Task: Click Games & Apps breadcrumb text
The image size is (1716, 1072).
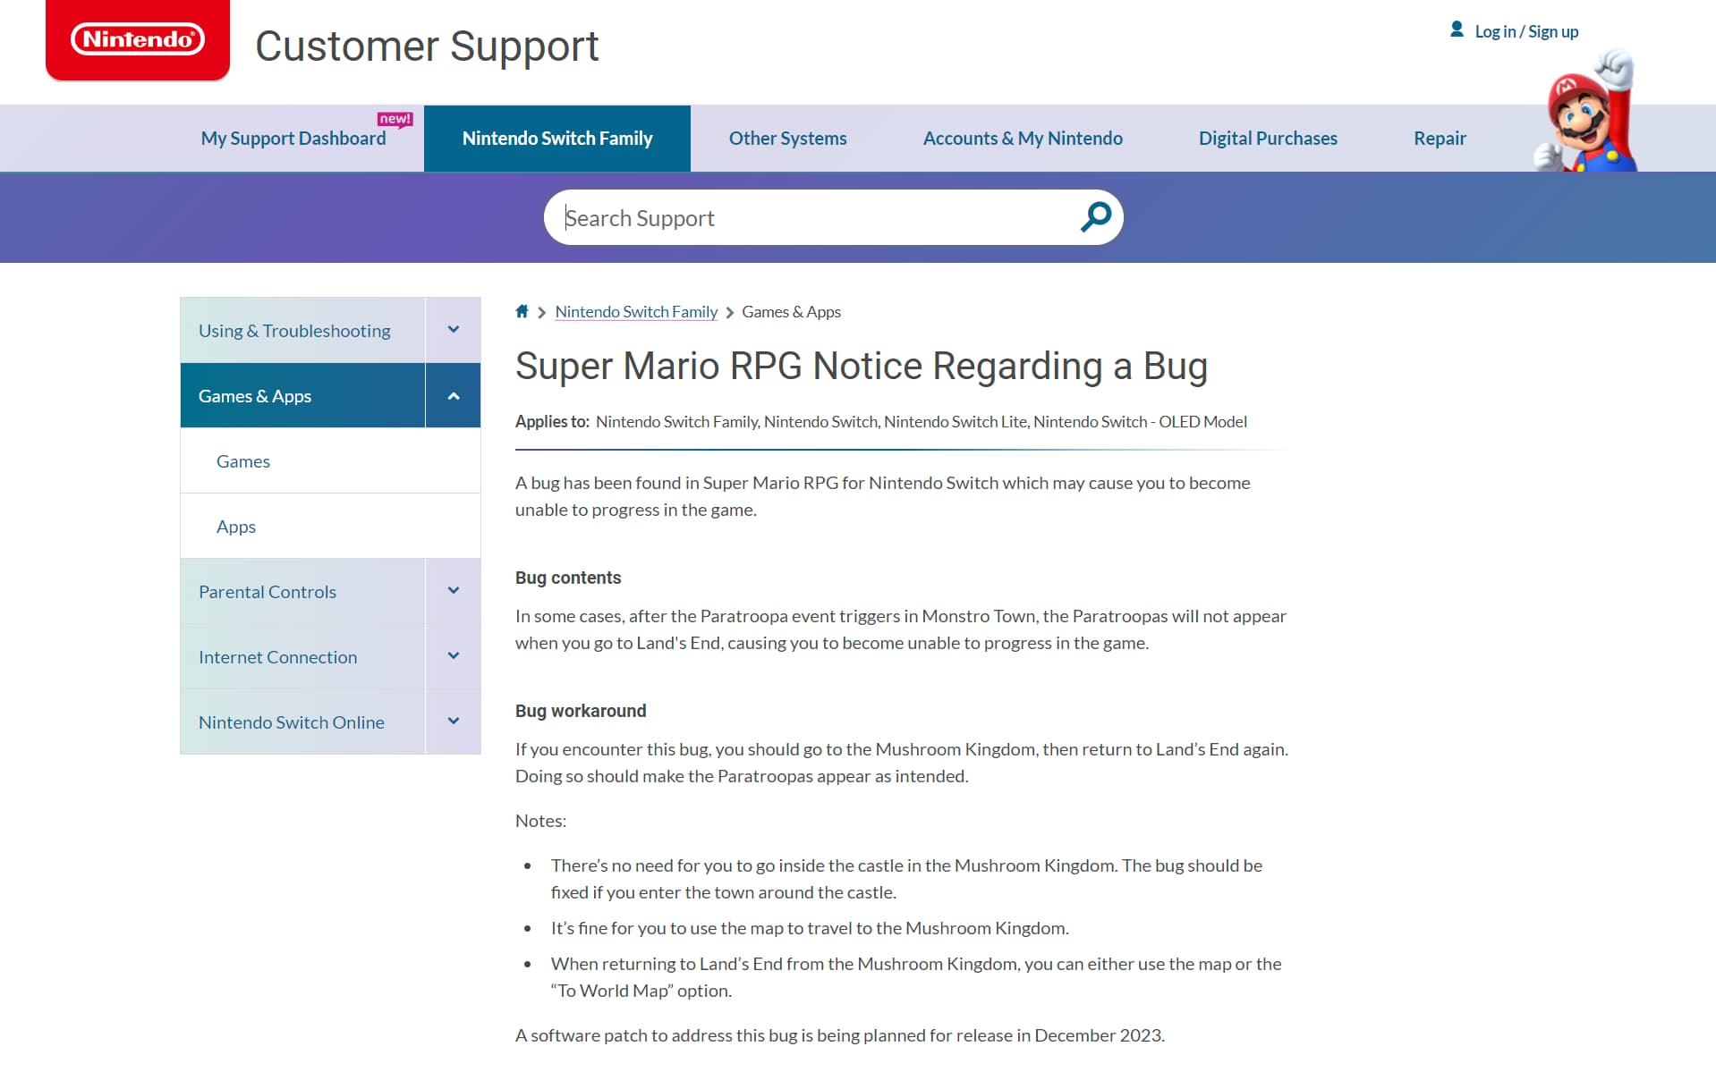Action: [x=791, y=311]
